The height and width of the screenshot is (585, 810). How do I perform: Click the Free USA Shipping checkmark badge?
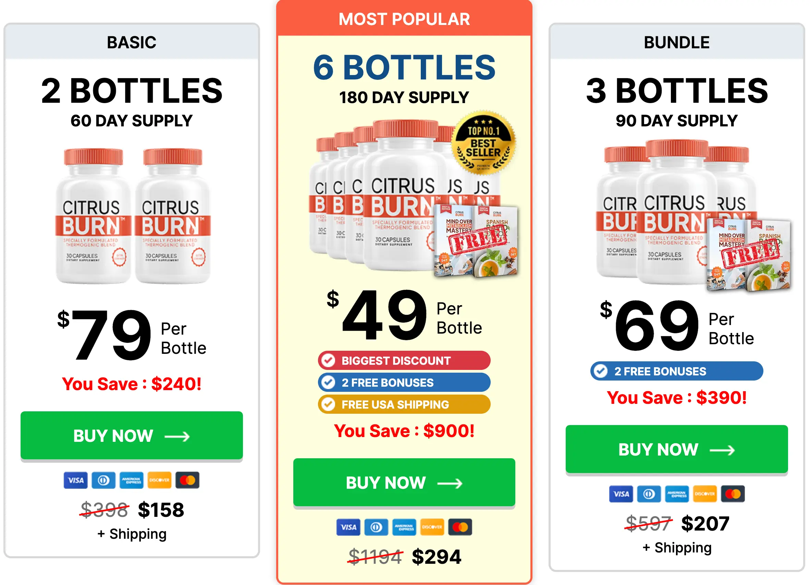328,404
